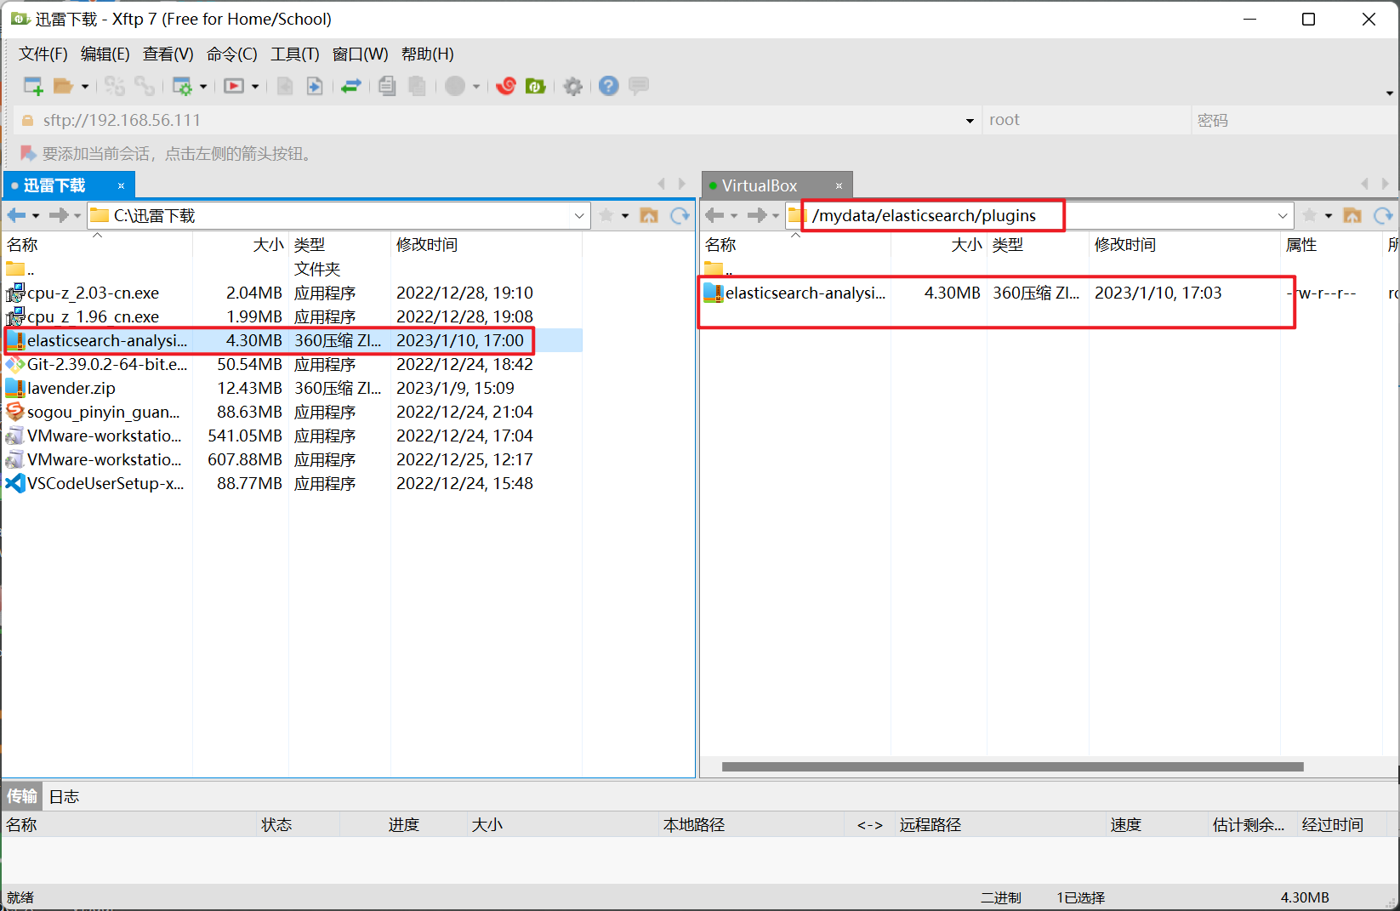The width and height of the screenshot is (1400, 911).
Task: Select sogou_pinyin_guan file in local pane
Action: click(293, 412)
